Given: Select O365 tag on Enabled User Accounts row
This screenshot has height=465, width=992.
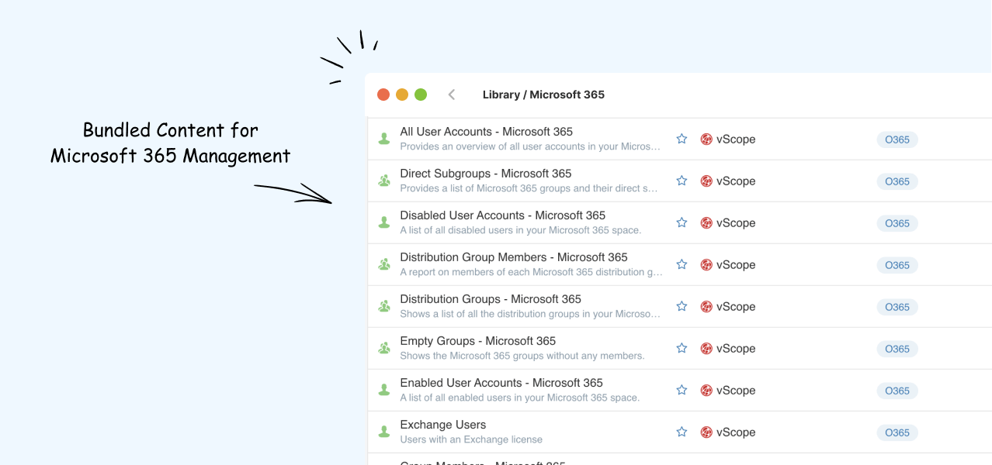Looking at the screenshot, I should (897, 391).
